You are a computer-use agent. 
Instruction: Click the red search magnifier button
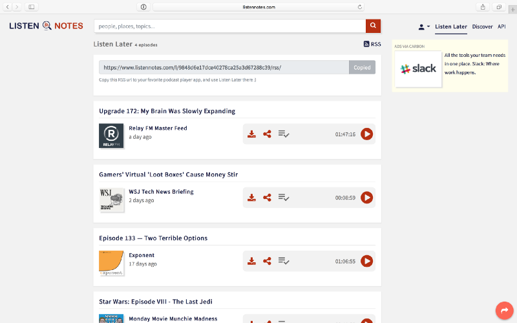point(374,26)
